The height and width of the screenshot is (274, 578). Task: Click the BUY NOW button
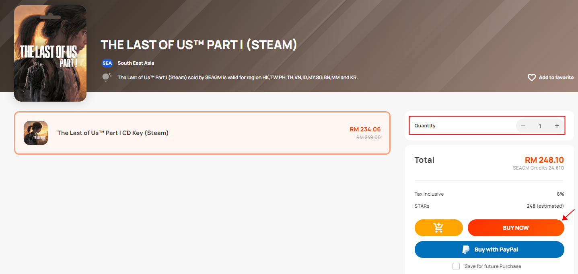coord(516,228)
